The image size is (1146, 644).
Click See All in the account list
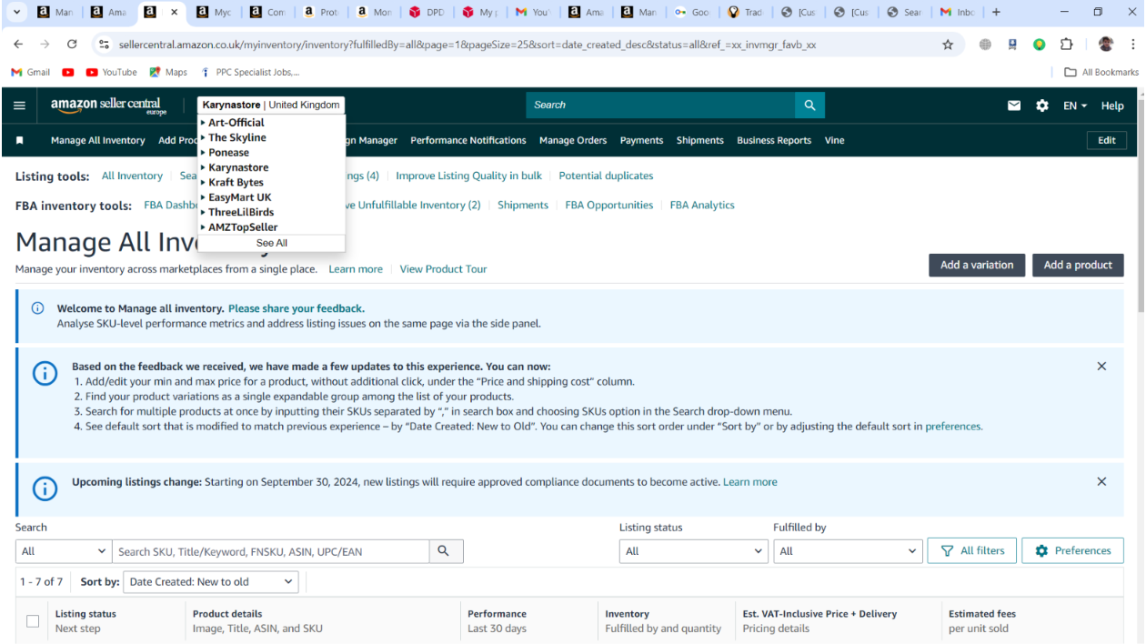pos(272,243)
